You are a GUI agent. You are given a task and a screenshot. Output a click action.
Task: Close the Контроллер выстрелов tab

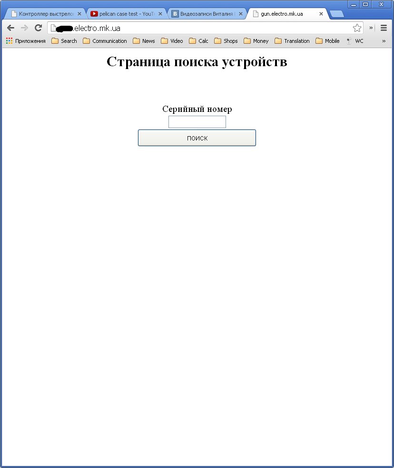tap(79, 14)
